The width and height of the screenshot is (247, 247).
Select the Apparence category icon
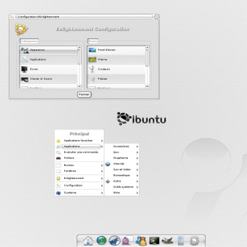pyautogui.click(x=25, y=50)
